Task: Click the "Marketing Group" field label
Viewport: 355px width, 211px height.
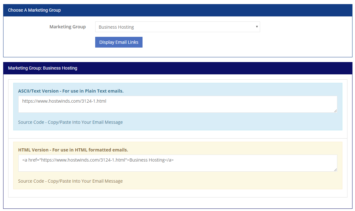Action: pos(67,27)
